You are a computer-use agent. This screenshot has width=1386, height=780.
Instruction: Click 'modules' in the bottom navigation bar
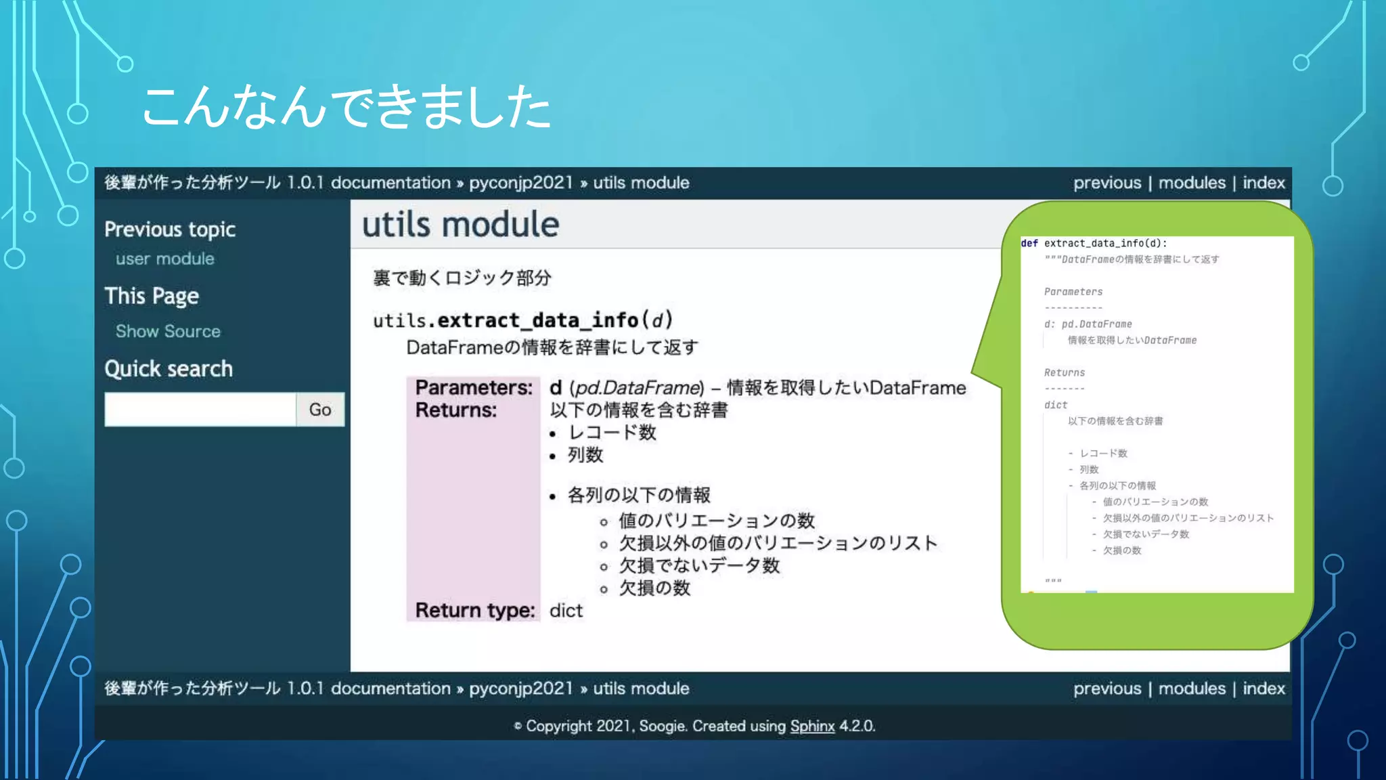coord(1192,689)
